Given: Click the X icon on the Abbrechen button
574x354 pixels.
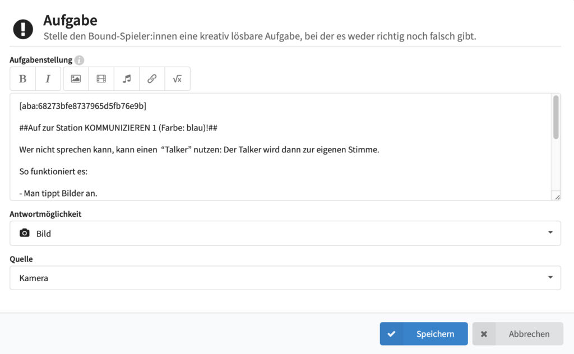Looking at the screenshot, I should tap(484, 334).
